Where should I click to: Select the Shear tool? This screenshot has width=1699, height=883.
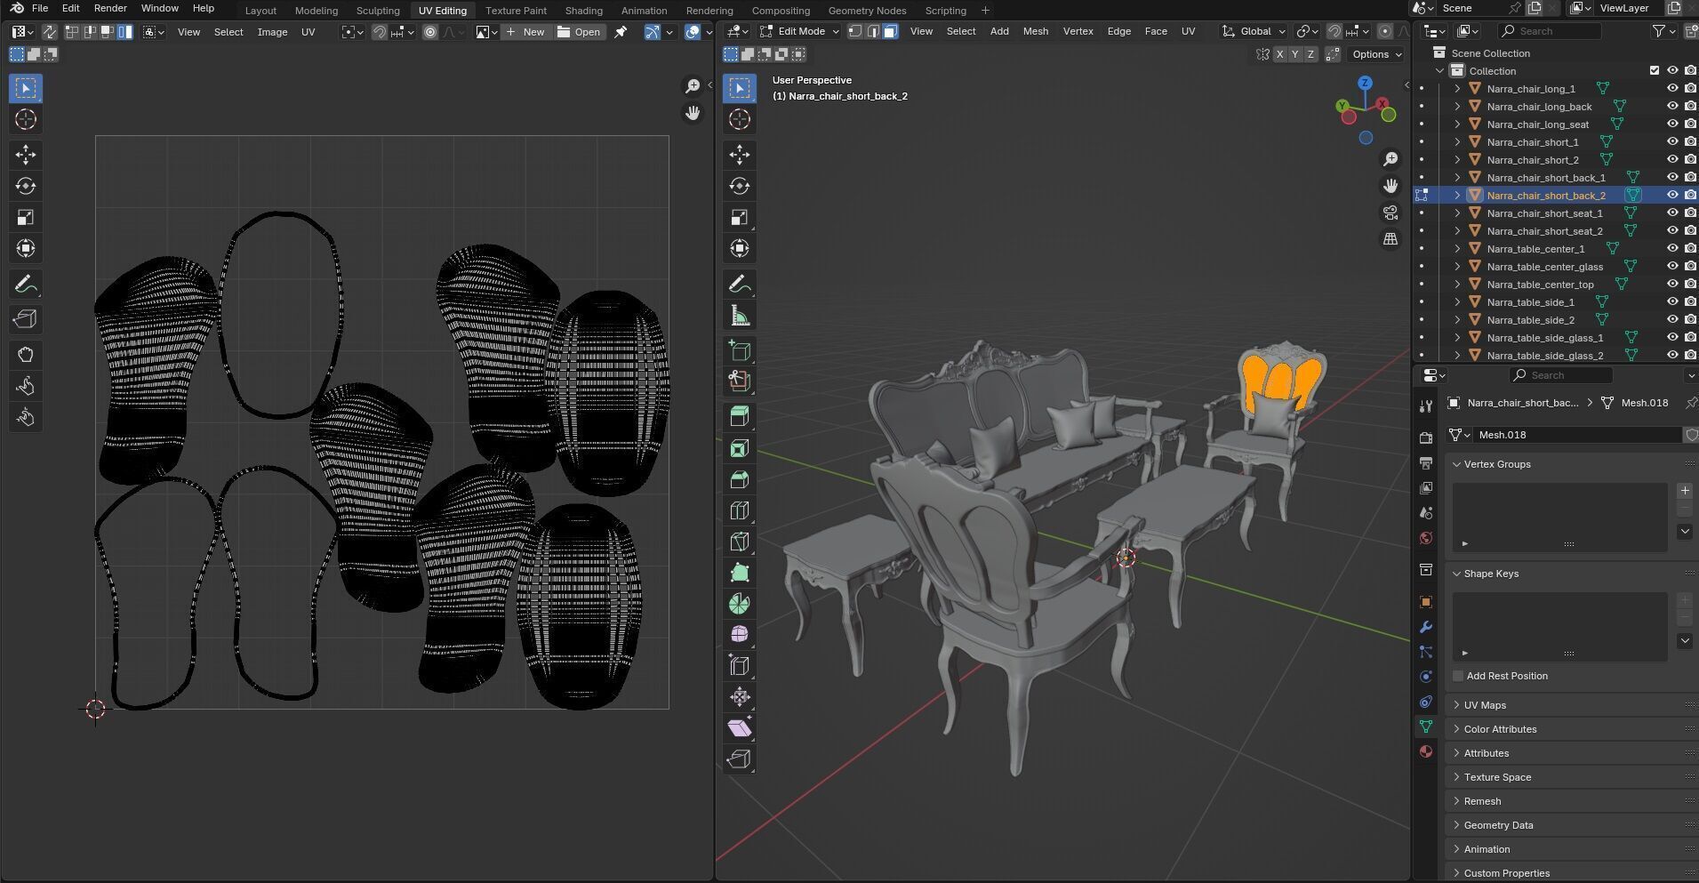pyautogui.click(x=740, y=727)
